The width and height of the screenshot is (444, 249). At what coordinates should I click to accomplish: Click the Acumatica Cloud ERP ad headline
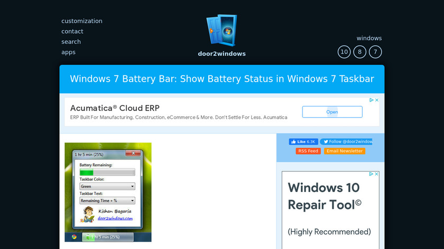[x=115, y=108]
